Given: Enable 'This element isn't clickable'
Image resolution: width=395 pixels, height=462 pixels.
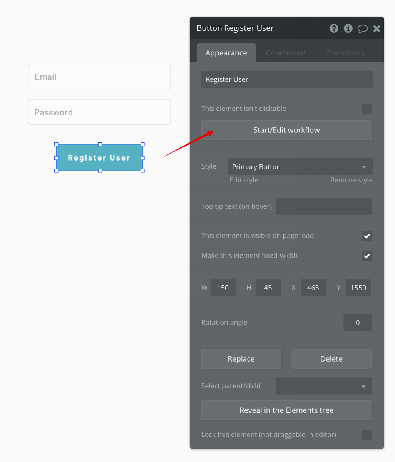Looking at the screenshot, I should pyautogui.click(x=367, y=109).
